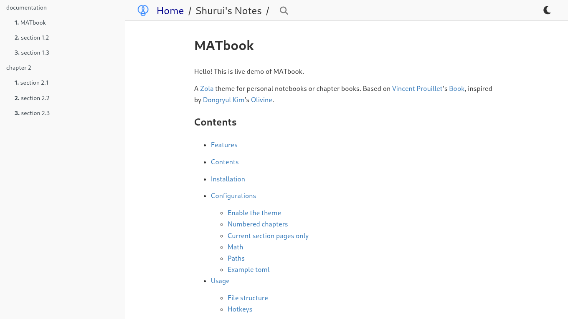Screen dimensions: 568x319
Task: Open Shurui's Notes from the breadcrumb
Action: [228, 10]
